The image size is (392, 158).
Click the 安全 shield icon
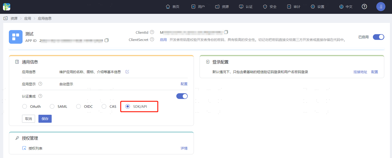(265, 7)
